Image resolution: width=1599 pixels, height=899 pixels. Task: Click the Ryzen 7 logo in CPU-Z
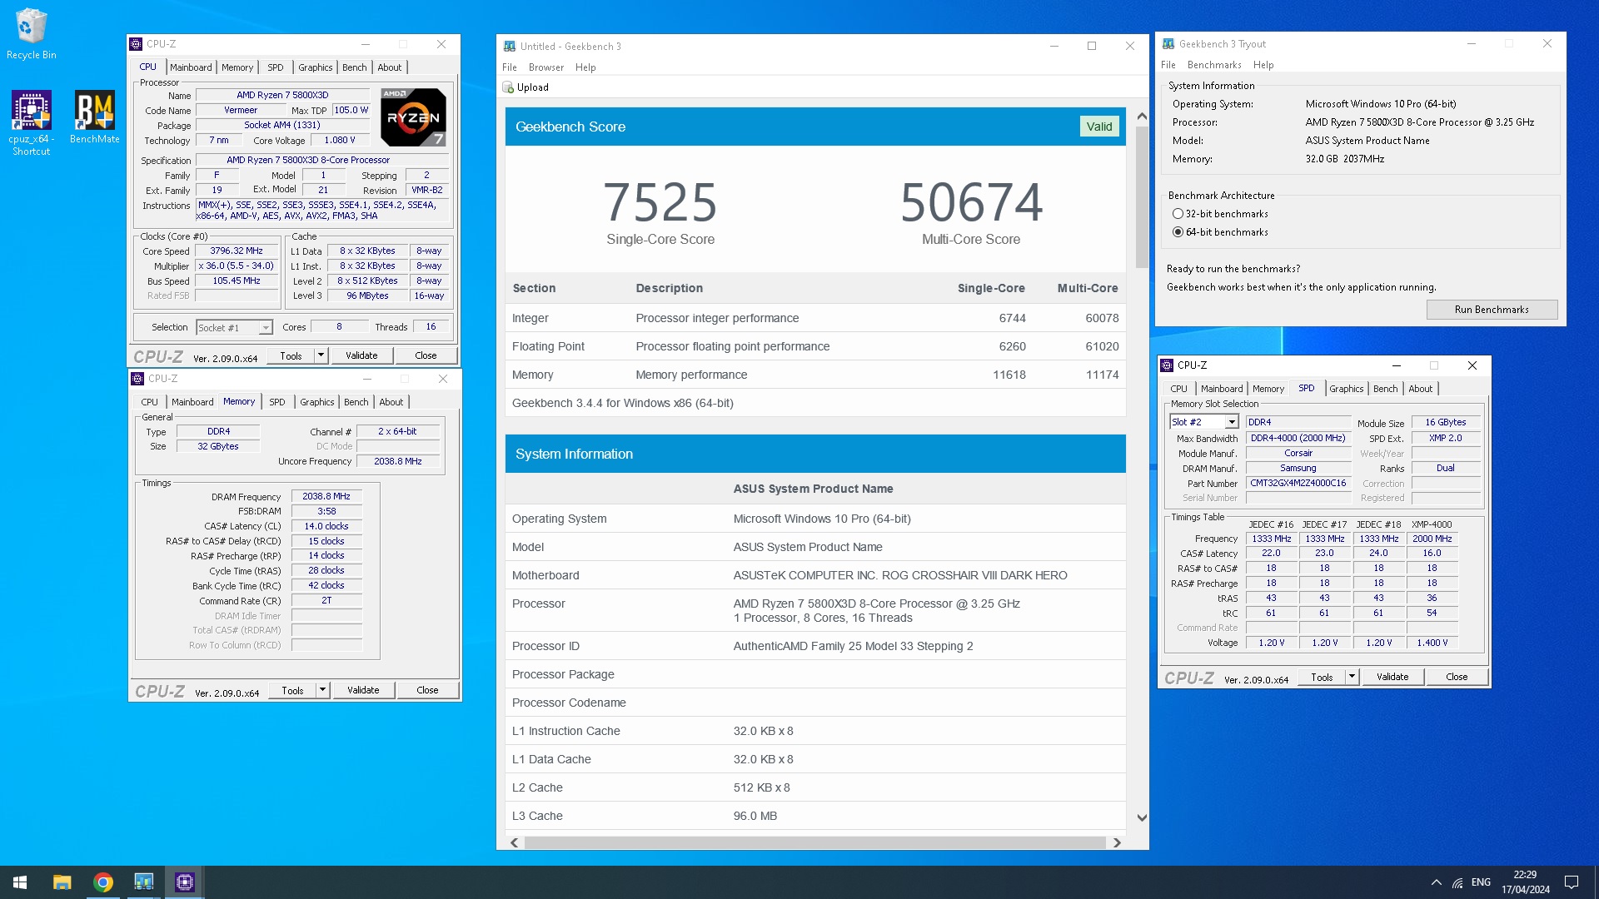pos(413,117)
